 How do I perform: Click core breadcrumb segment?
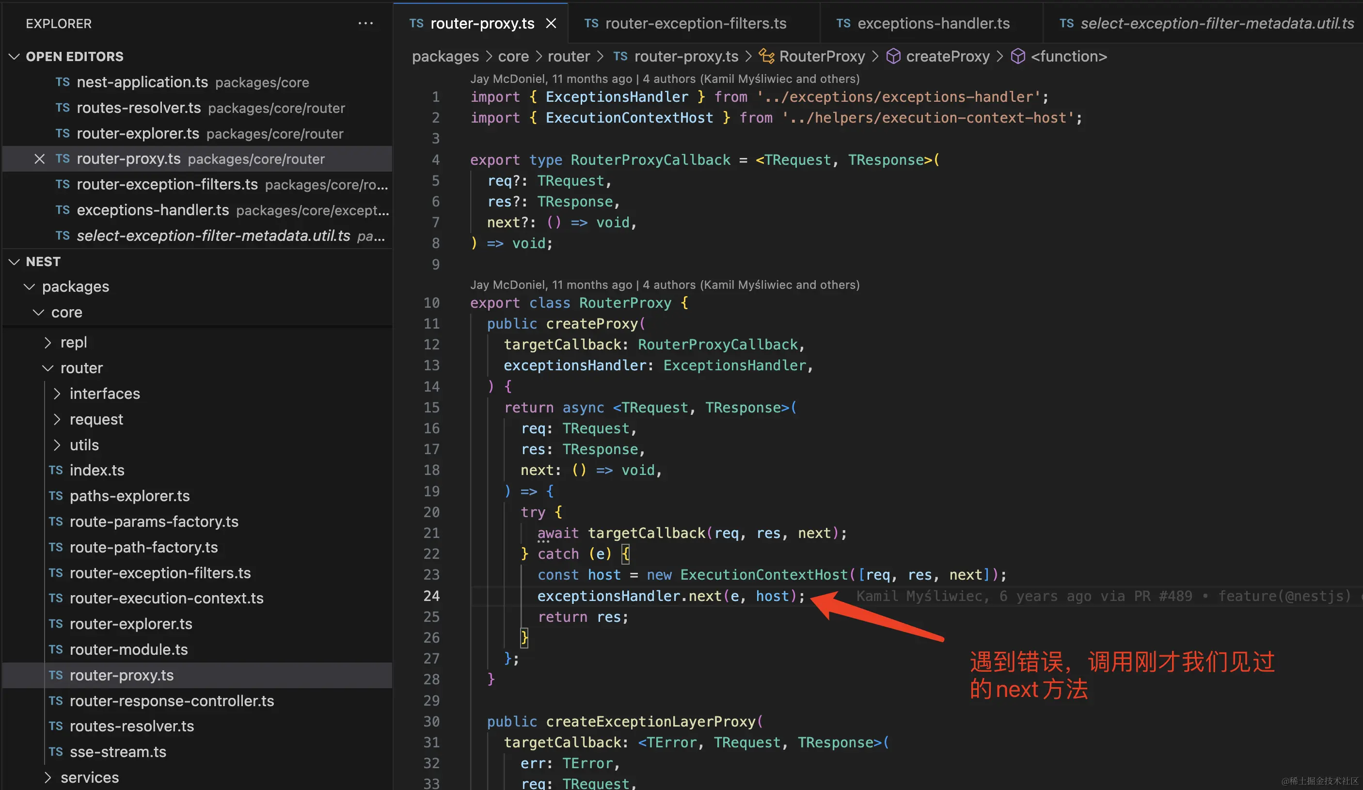513,56
